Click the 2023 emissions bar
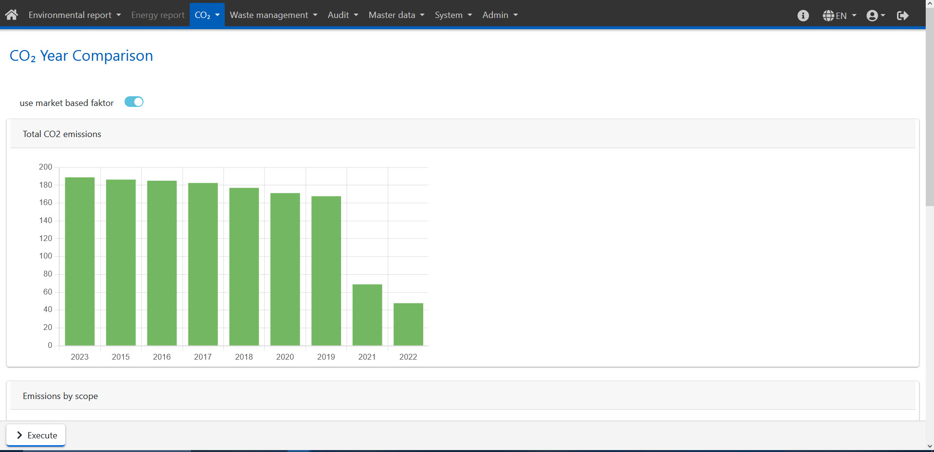 tap(80, 261)
